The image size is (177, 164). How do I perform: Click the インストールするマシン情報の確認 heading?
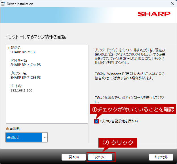[36, 37]
